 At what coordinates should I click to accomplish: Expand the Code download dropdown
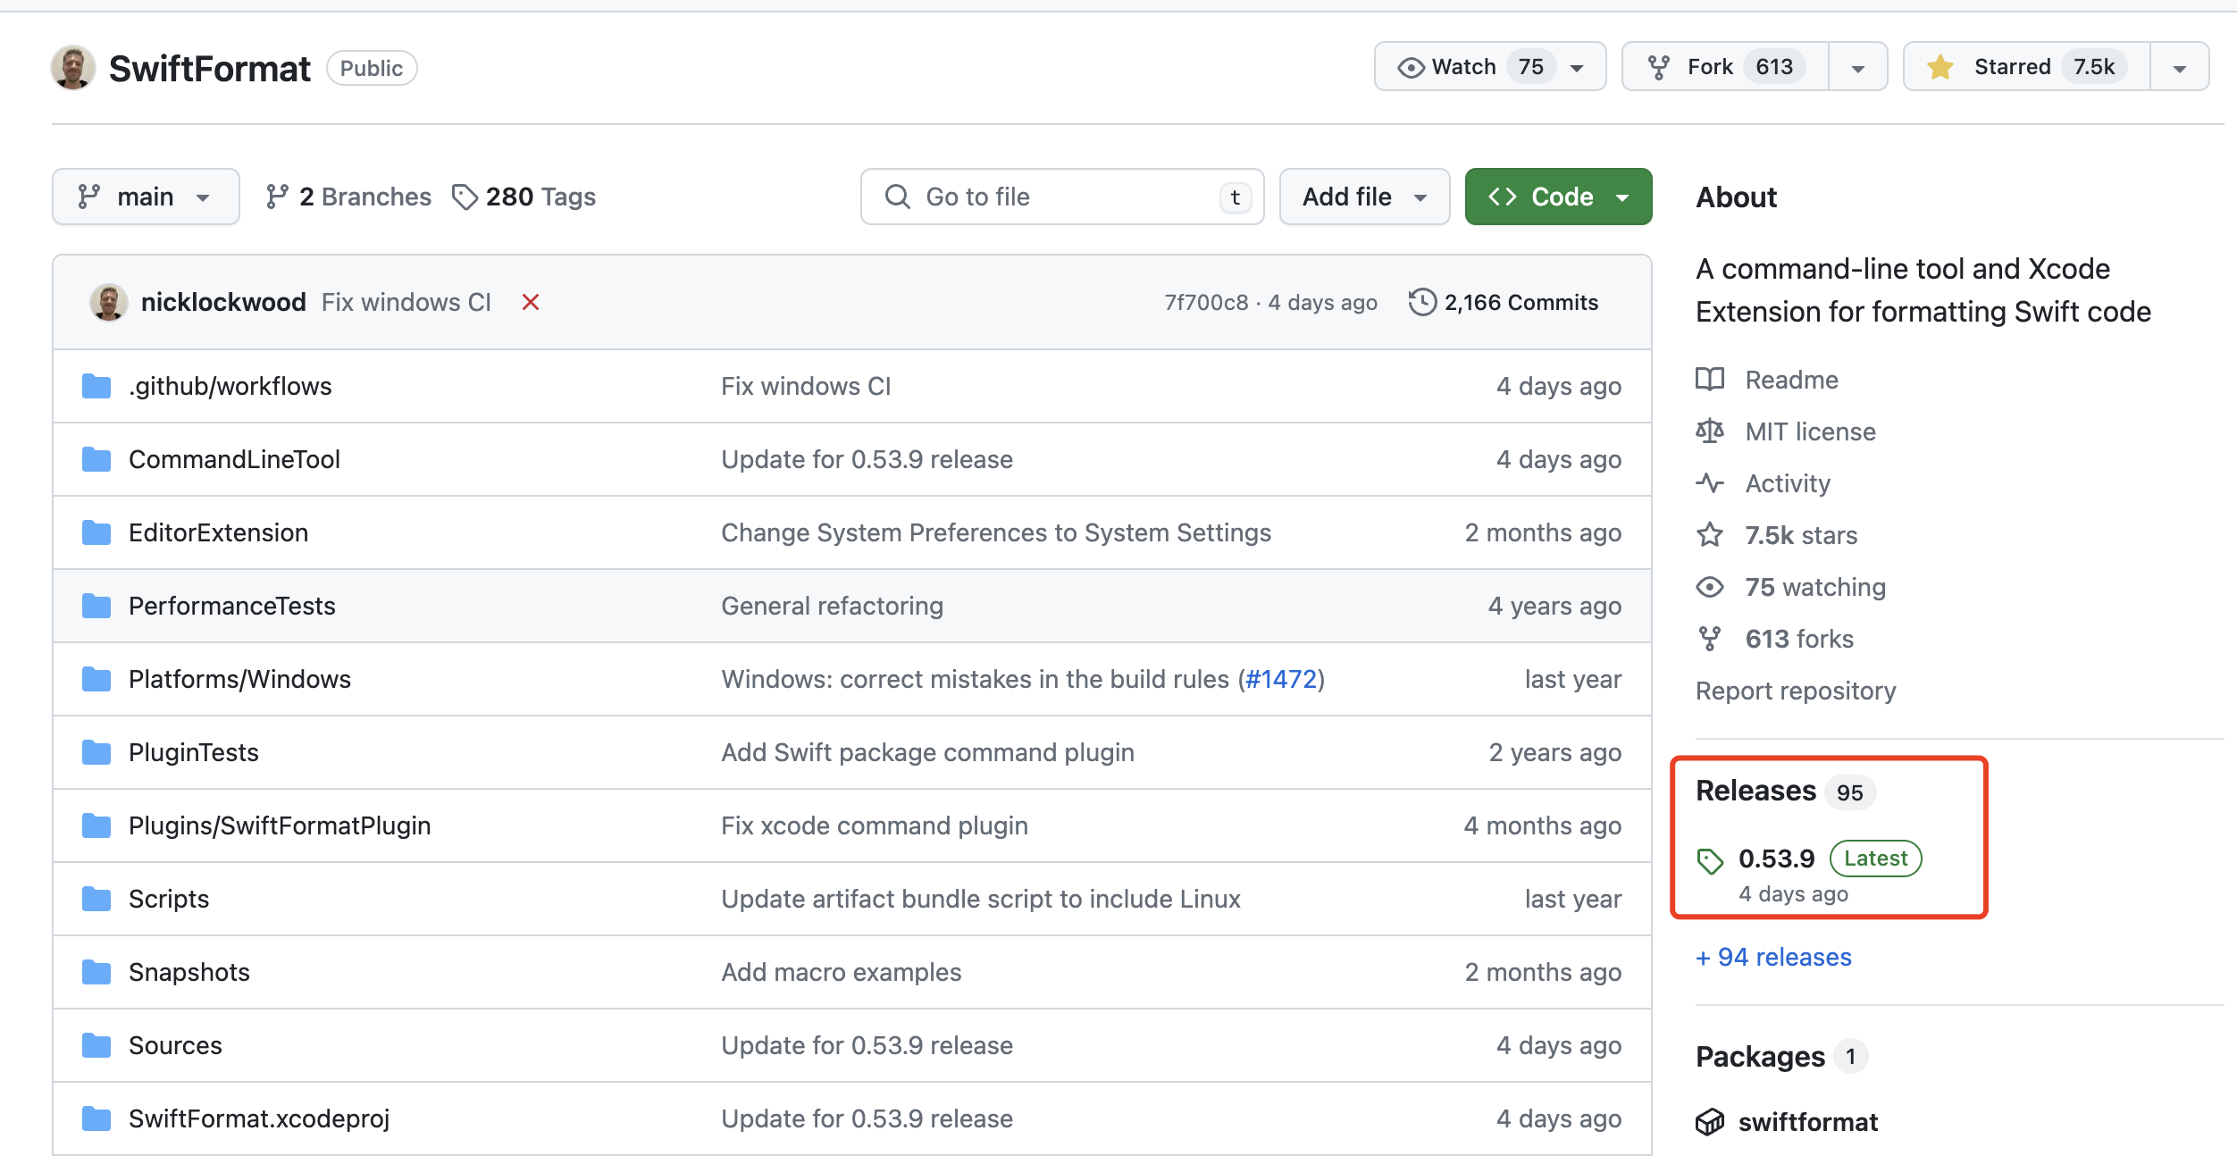1621,196
